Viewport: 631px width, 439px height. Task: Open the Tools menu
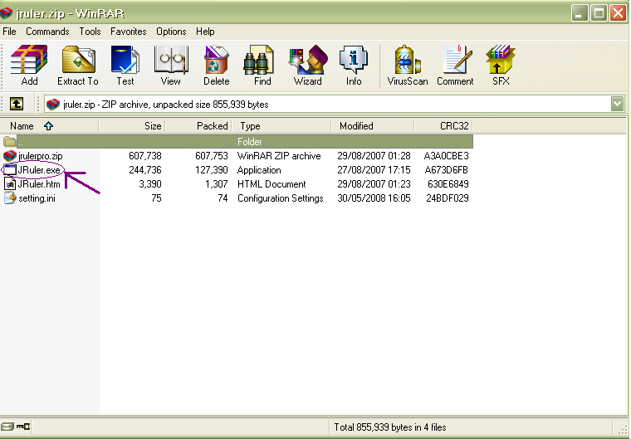[90, 32]
